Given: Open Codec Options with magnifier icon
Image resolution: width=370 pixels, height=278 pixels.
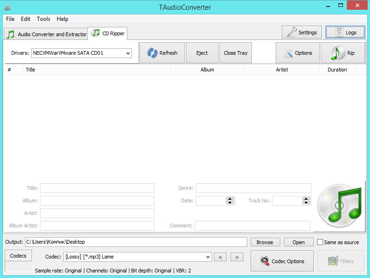Looking at the screenshot, I should click(x=282, y=261).
